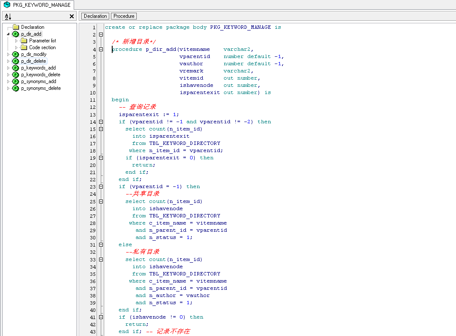
Task: Collapse the code fold at line 2
Action: coord(101,35)
